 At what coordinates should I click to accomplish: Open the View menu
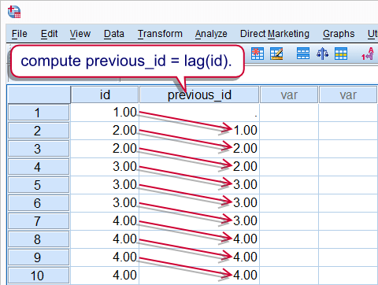pyautogui.click(x=80, y=34)
